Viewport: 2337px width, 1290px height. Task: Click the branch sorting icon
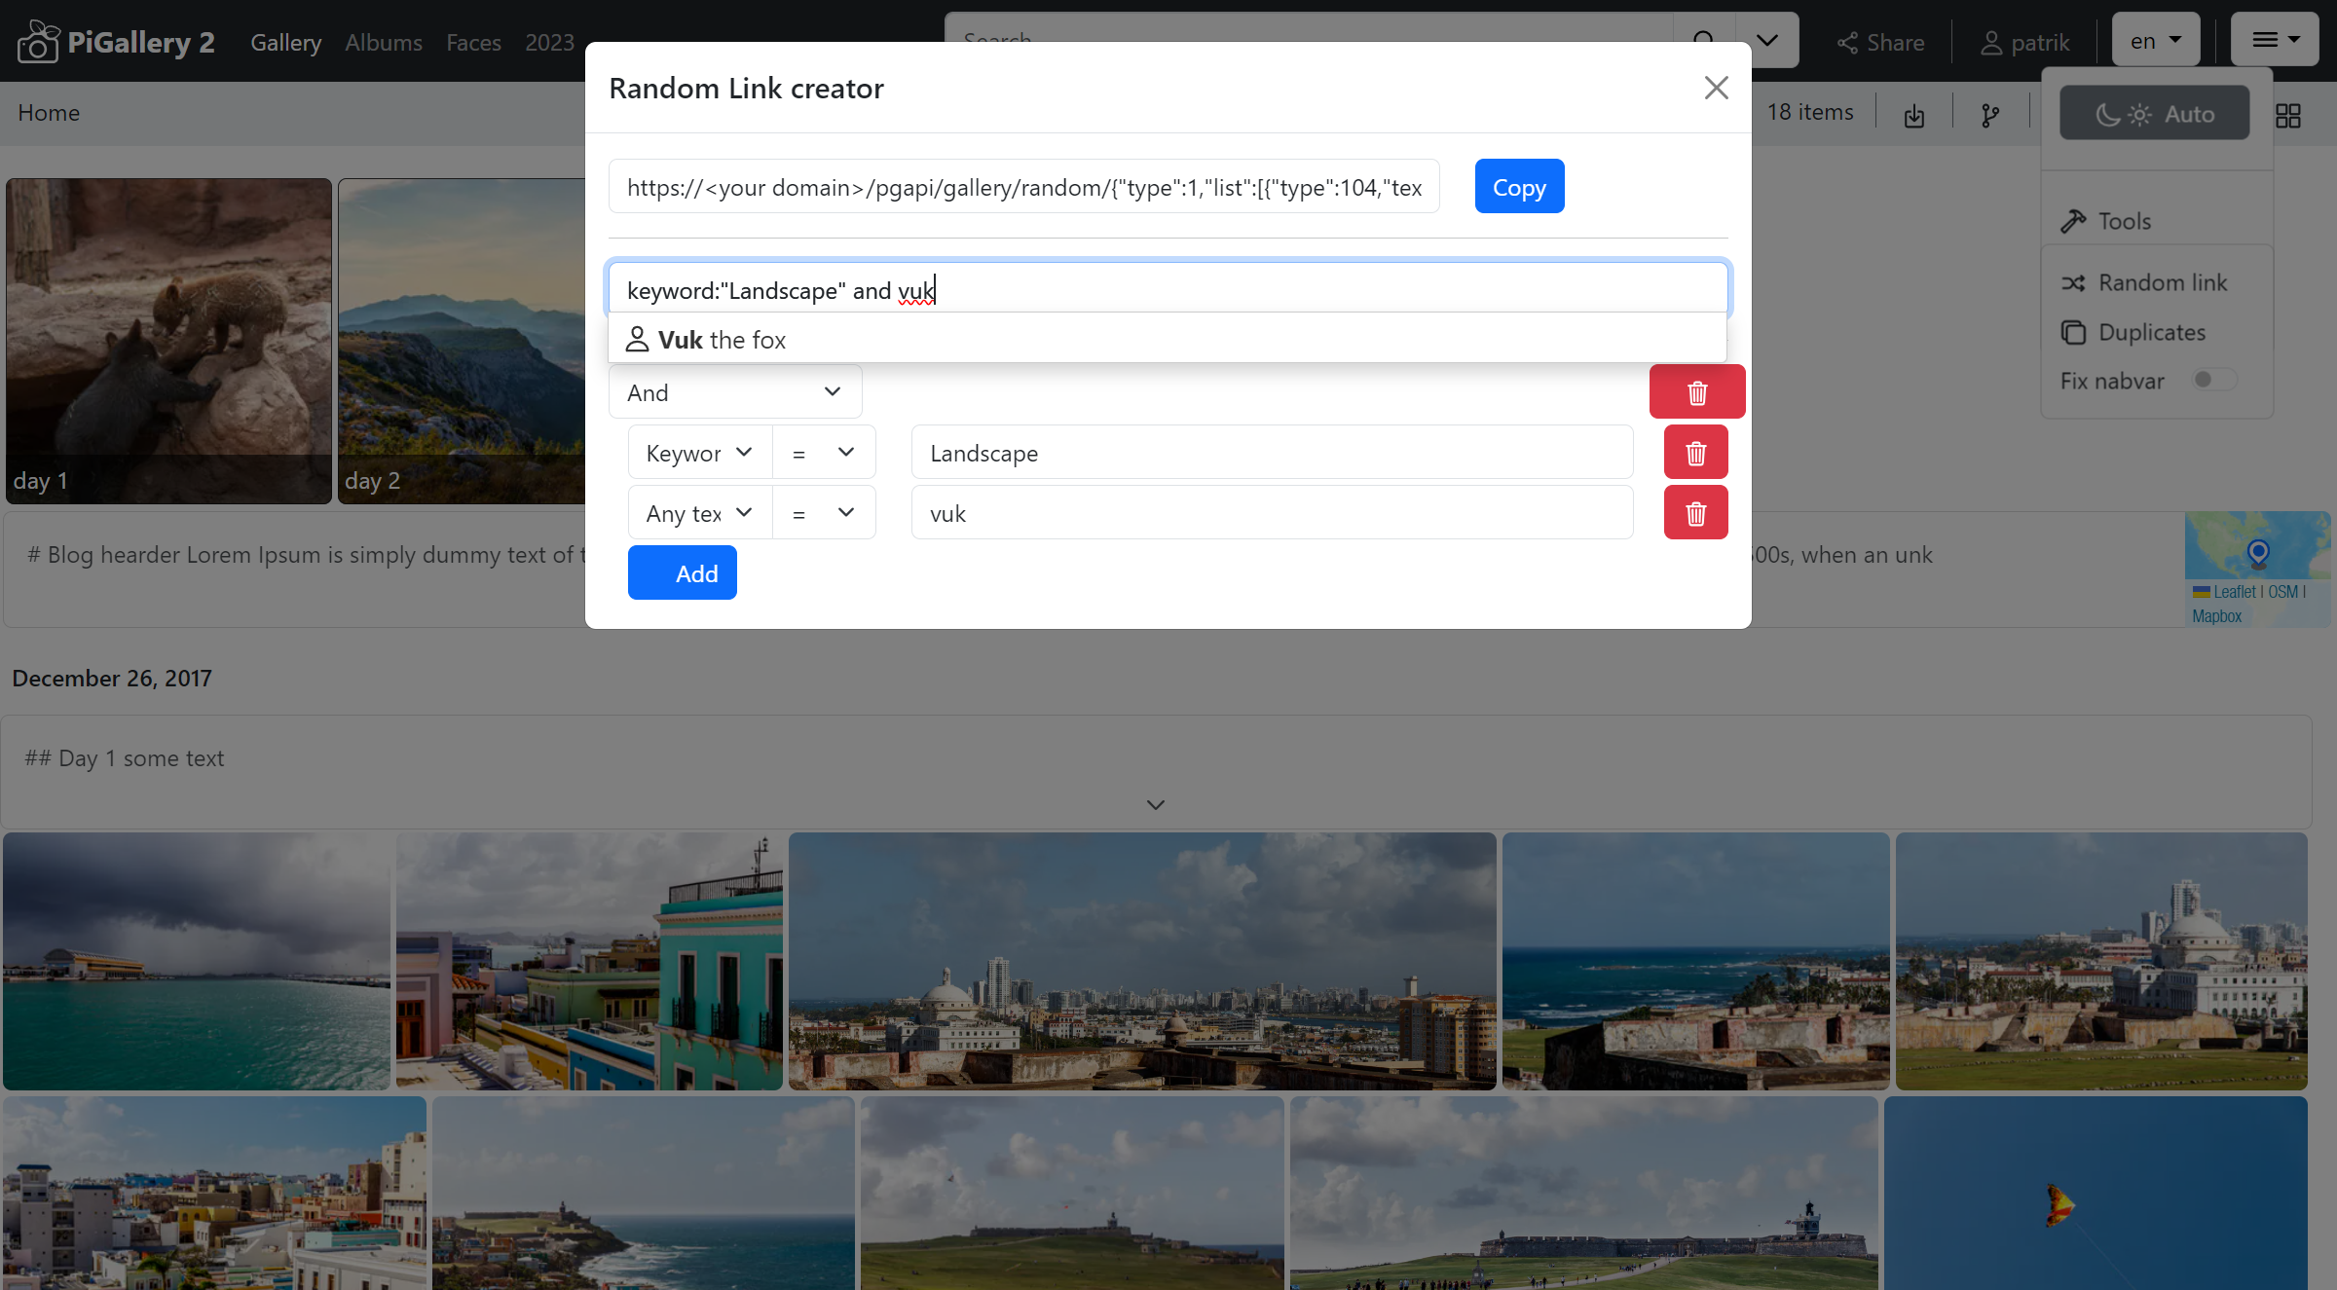[1990, 115]
